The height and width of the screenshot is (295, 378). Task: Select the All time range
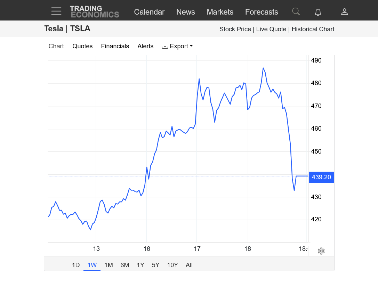(x=189, y=265)
